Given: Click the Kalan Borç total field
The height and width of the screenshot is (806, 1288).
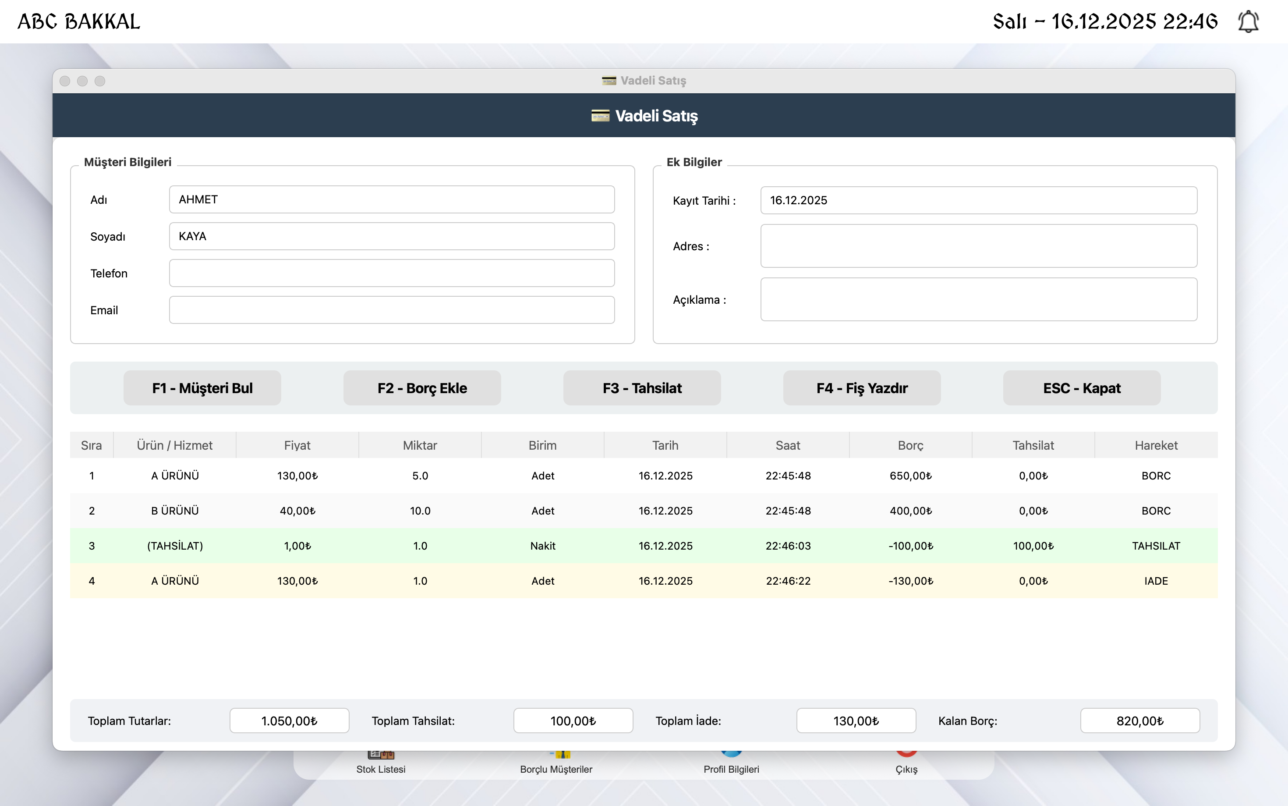Looking at the screenshot, I should (x=1139, y=721).
